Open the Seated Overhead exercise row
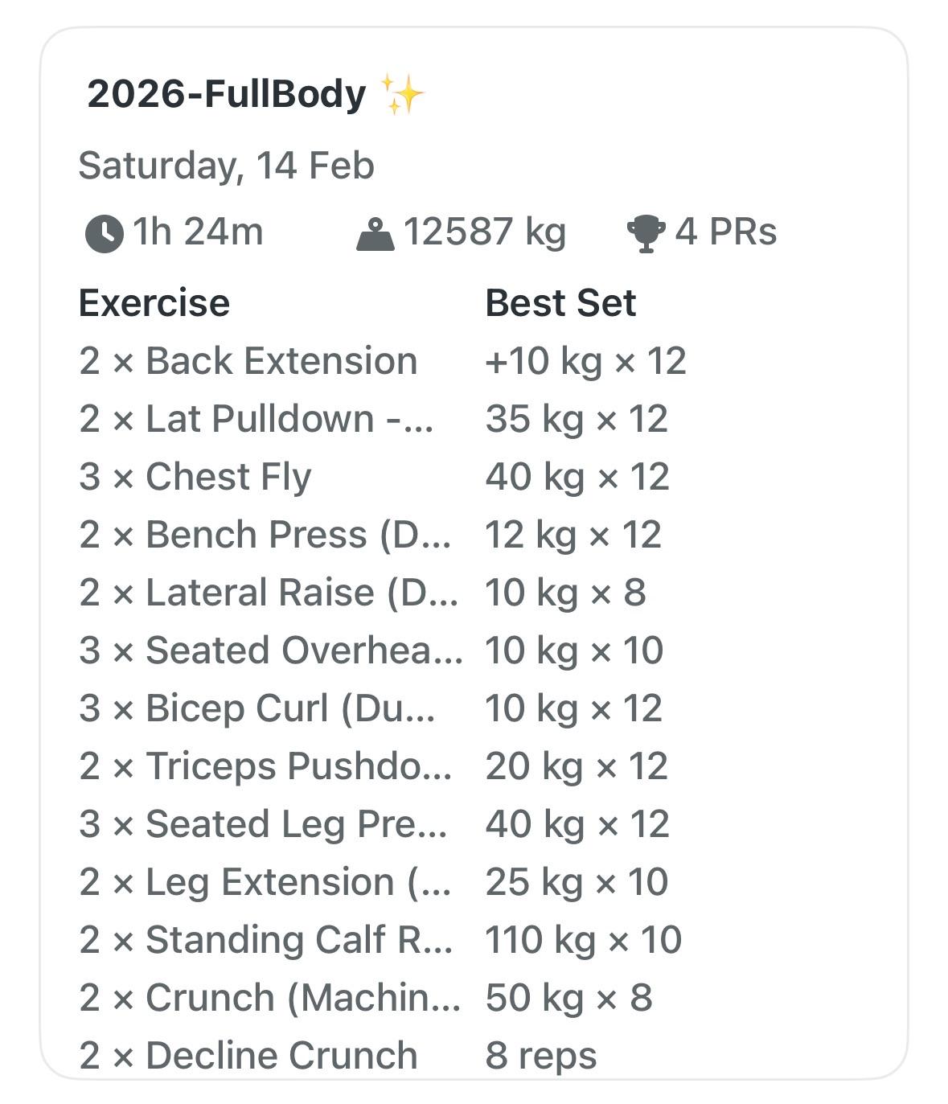The image size is (948, 1104). coord(271,650)
